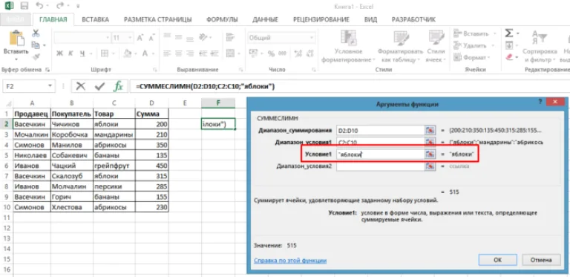Open the font color letter A
This screenshot has height=277, width=570.
144,53
